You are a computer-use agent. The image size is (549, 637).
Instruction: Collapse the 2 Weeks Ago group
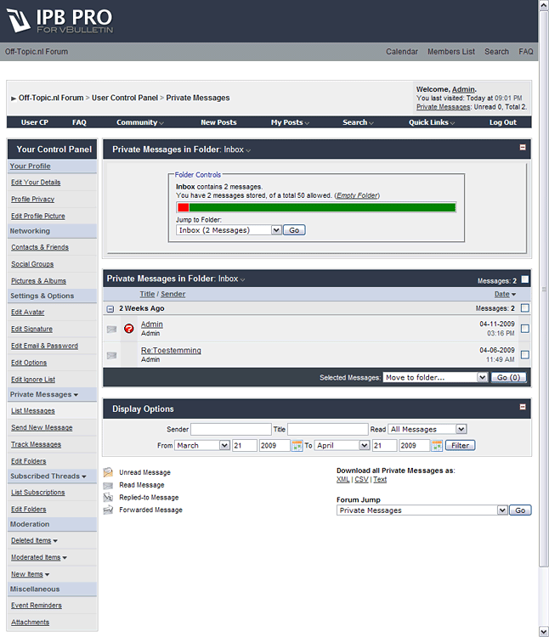110,309
